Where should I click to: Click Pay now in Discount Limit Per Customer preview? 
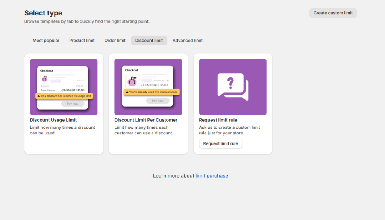pyautogui.click(x=158, y=101)
